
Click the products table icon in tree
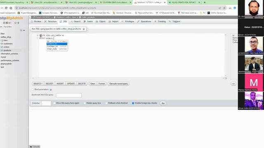(2, 50)
